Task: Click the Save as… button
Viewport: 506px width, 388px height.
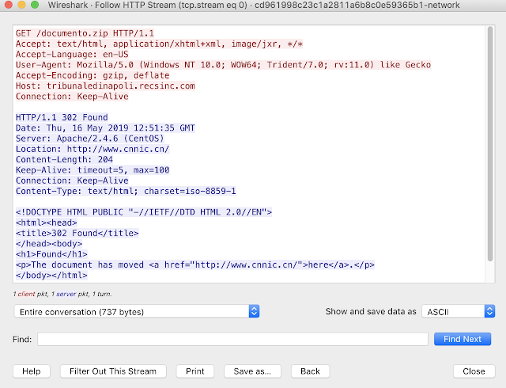Action: pos(252,371)
